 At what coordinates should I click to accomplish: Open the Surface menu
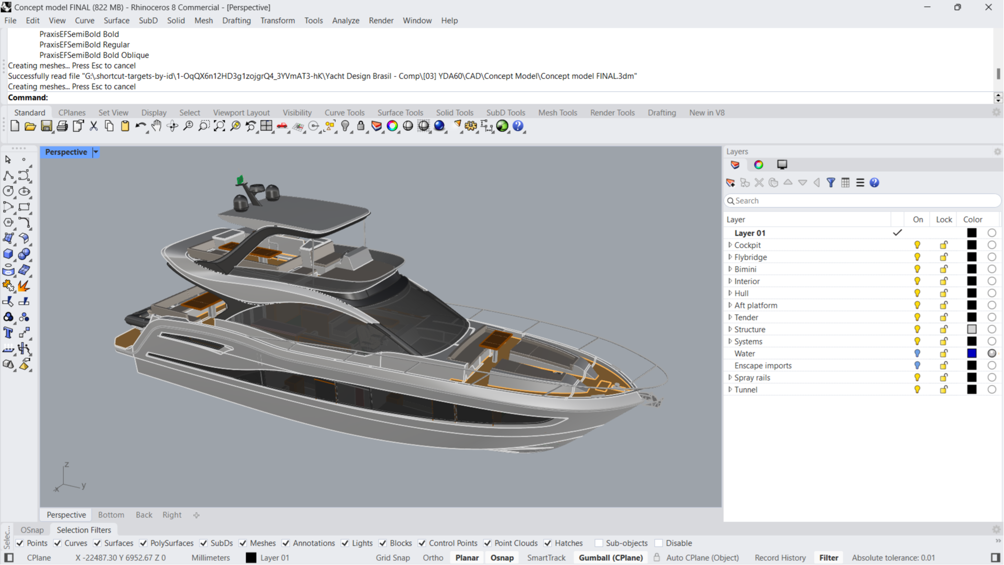(x=116, y=20)
